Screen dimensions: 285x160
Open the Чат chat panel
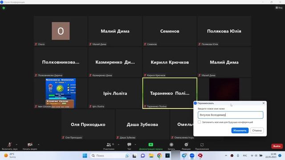129,146
